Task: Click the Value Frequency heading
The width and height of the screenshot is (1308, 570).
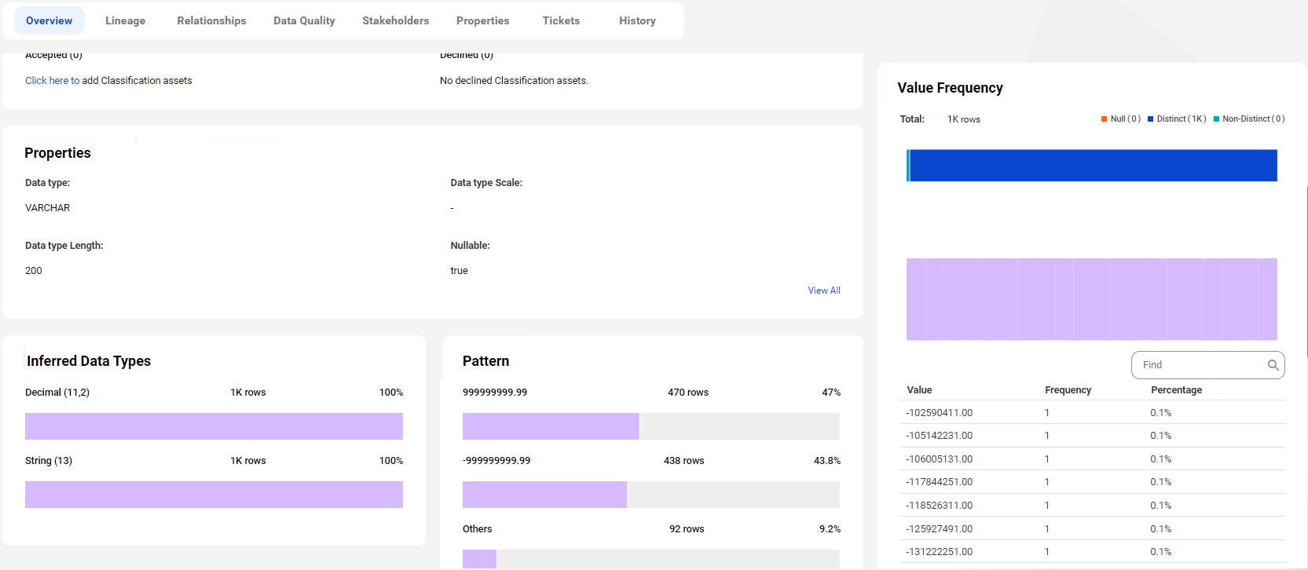Action: tap(951, 88)
